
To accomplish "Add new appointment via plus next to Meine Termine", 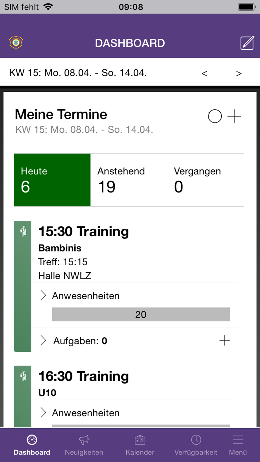I will [x=234, y=116].
